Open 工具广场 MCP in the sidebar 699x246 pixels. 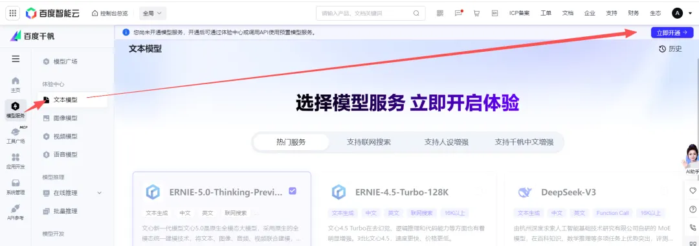tap(16, 135)
